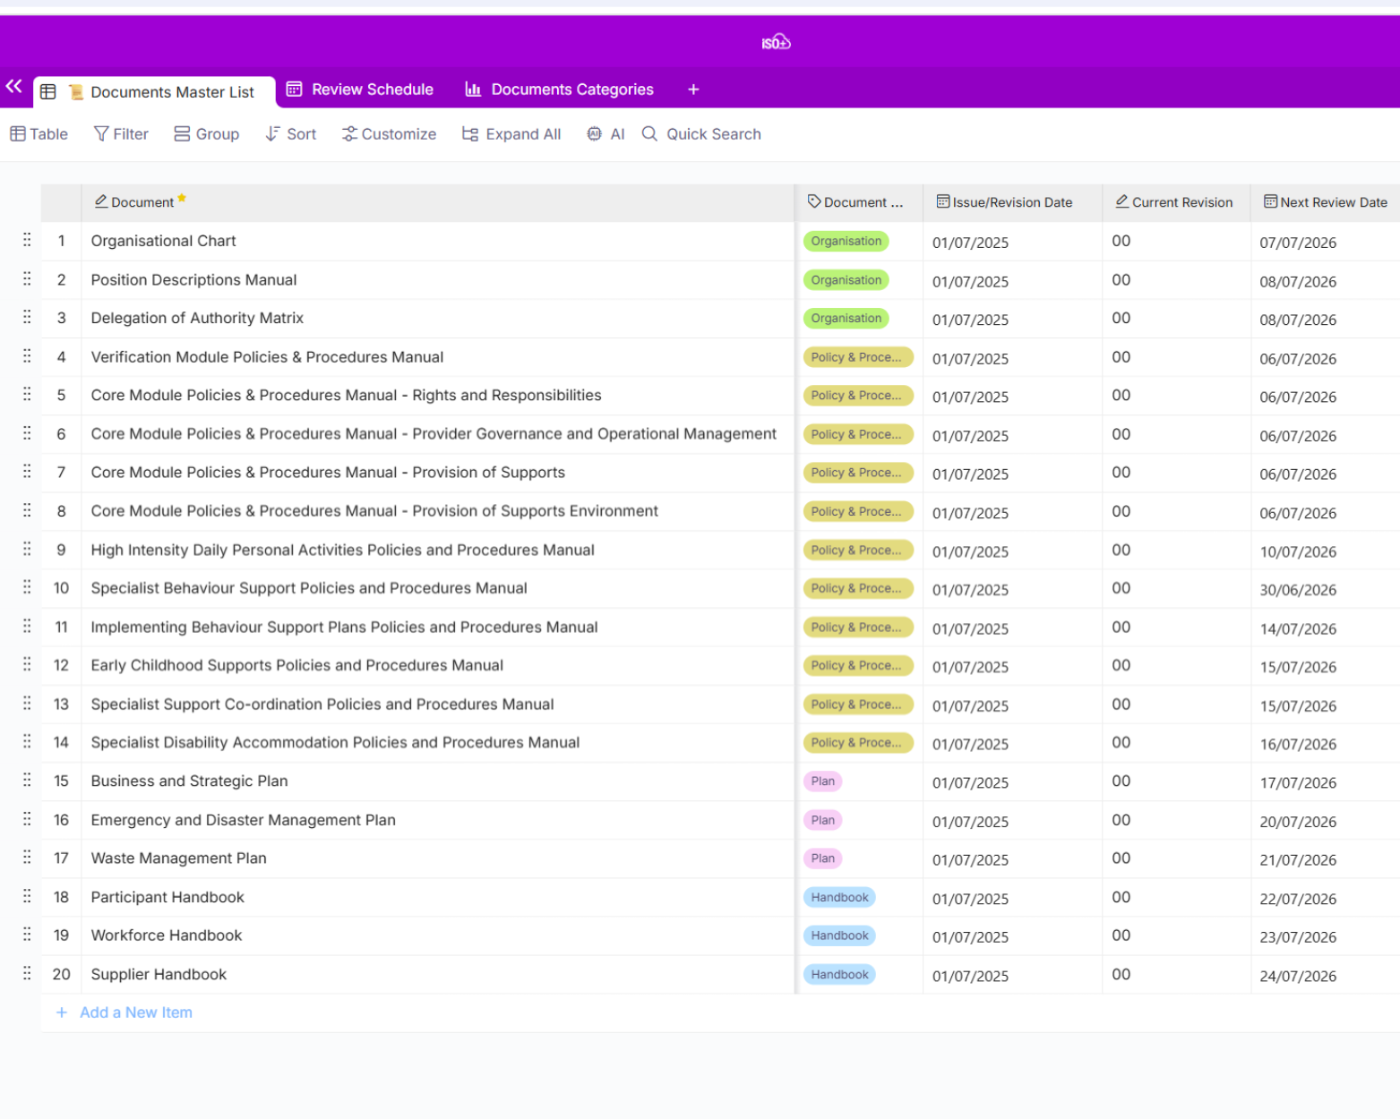Collapse sidebar with double chevron icon
The height and width of the screenshot is (1119, 1400).
(14, 87)
